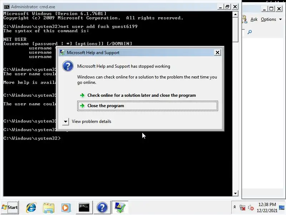Click the search magnifier in Help window
Image resolution: width=286 pixels, height=215 pixels.
(x=250, y=32)
